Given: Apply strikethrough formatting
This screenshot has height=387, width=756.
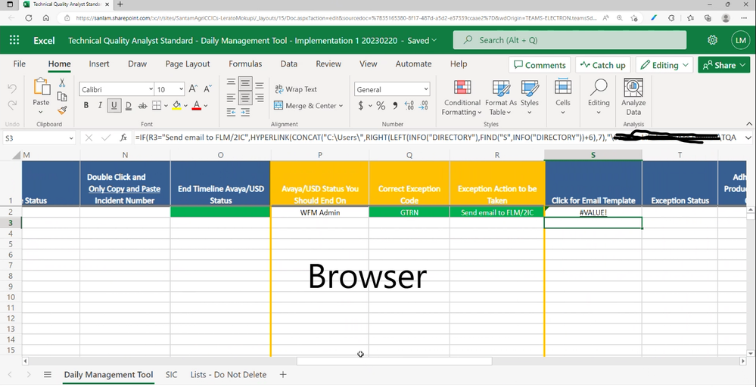Looking at the screenshot, I should pyautogui.click(x=143, y=105).
